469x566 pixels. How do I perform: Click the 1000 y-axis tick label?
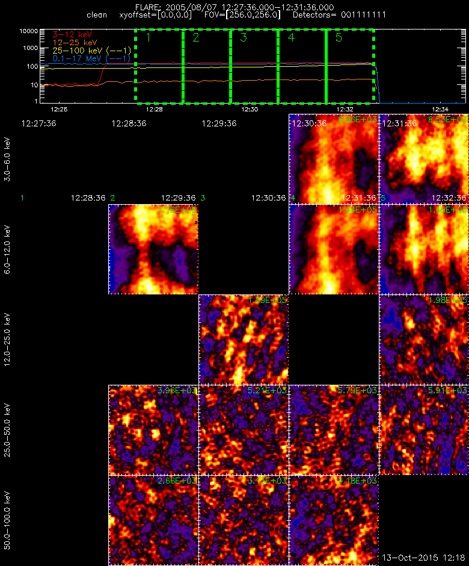pyautogui.click(x=31, y=48)
